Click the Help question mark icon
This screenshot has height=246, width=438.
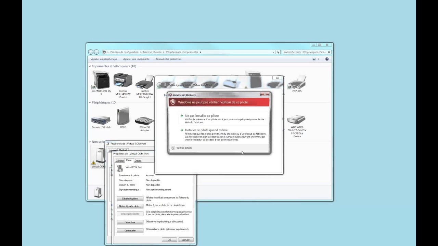(327, 59)
